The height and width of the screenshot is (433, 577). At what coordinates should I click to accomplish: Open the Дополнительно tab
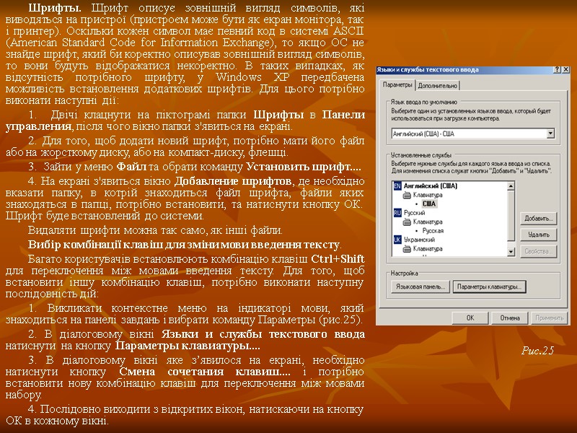(438, 86)
